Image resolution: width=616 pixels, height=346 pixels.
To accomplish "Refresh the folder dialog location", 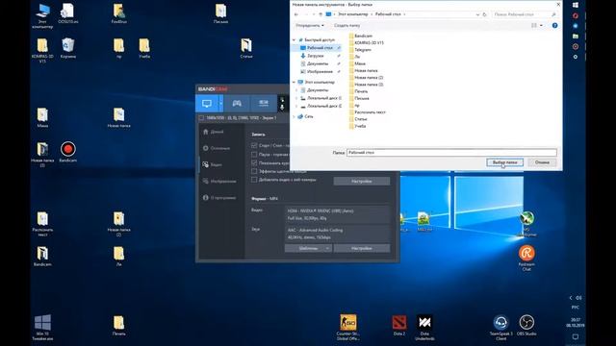I will coord(484,14).
